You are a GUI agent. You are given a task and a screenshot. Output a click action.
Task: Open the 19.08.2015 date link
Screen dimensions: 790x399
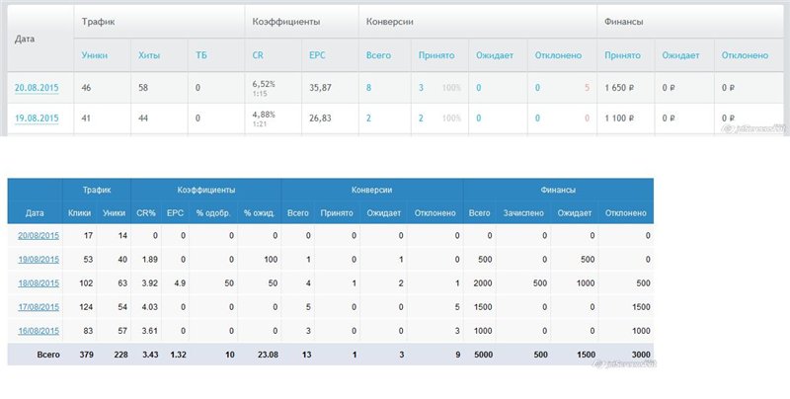pos(37,118)
